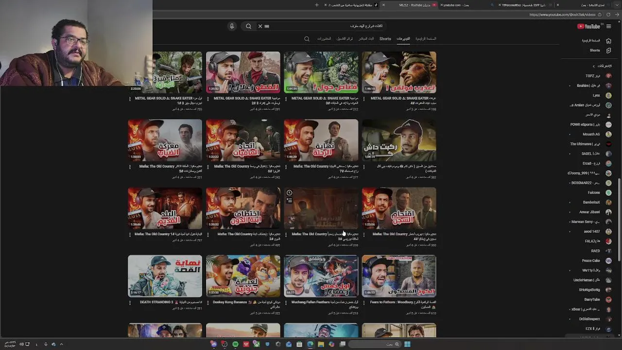
Task: Click the Lynx channel avatar in sidebar
Action: tap(608, 95)
